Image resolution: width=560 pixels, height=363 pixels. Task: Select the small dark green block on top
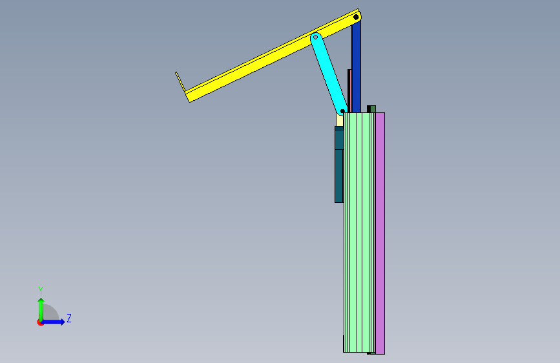tap(371, 109)
